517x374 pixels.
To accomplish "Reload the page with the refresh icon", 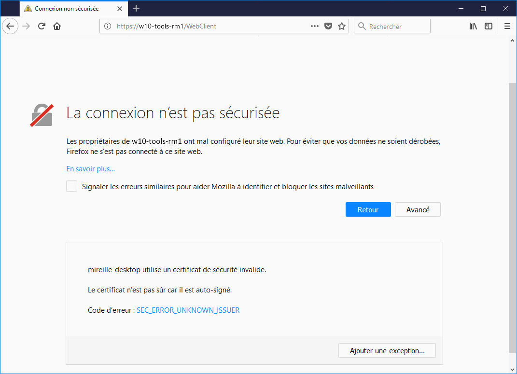I will click(x=42, y=26).
